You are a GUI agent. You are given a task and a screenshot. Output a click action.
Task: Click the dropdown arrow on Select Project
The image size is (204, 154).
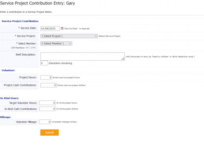coord(95,36)
